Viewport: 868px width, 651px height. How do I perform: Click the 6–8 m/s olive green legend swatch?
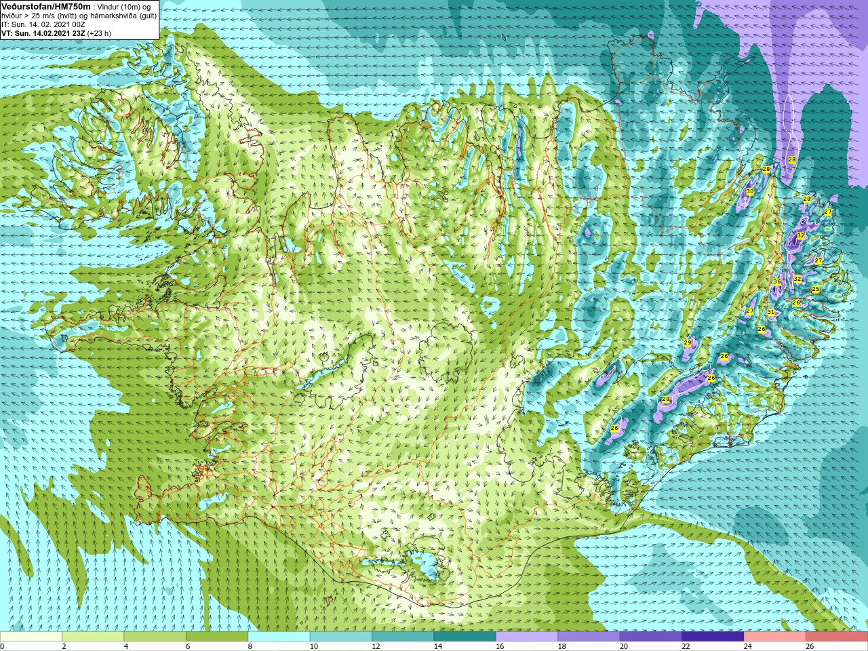[217, 637]
